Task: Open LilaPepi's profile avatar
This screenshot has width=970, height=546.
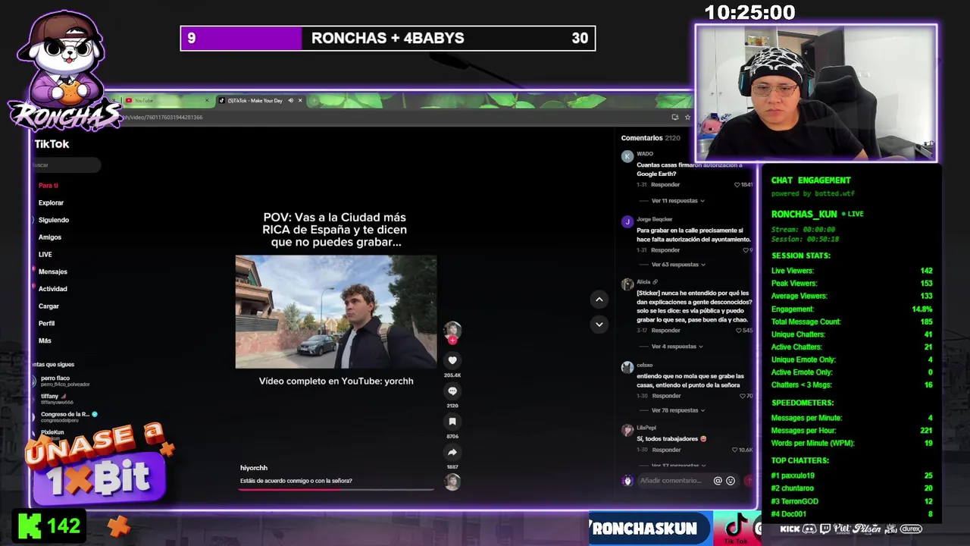Action: click(x=627, y=430)
